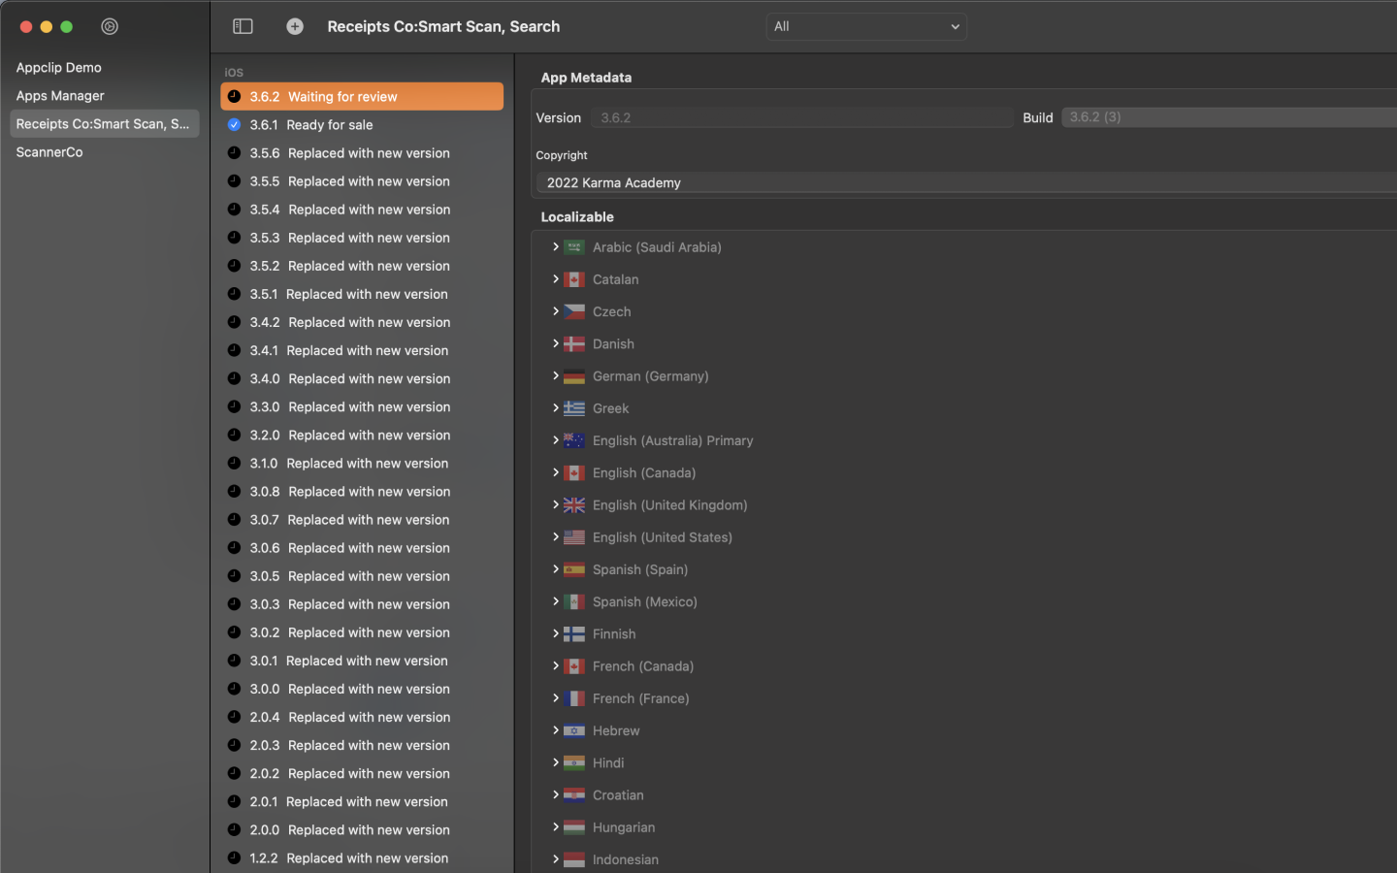The image size is (1397, 873).
Task: Select Appclip Demo in the sidebar
Action: [x=105, y=67]
